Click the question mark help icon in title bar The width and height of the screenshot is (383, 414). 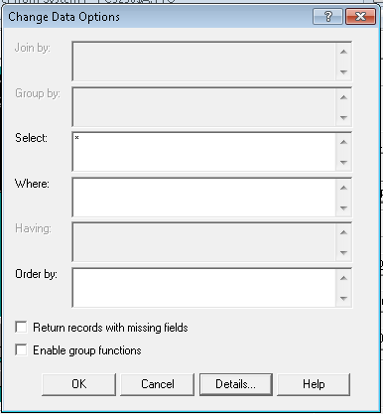tap(327, 16)
